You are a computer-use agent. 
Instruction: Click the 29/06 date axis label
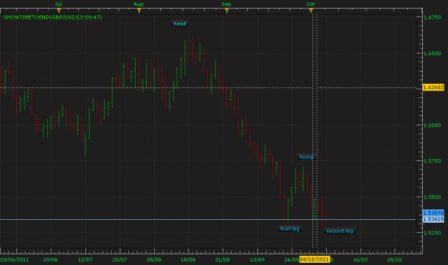pos(50,259)
